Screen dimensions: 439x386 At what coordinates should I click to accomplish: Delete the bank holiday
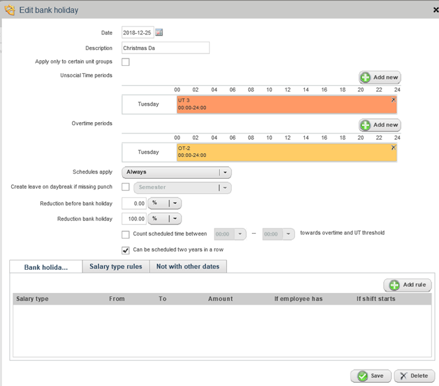pyautogui.click(x=415, y=376)
